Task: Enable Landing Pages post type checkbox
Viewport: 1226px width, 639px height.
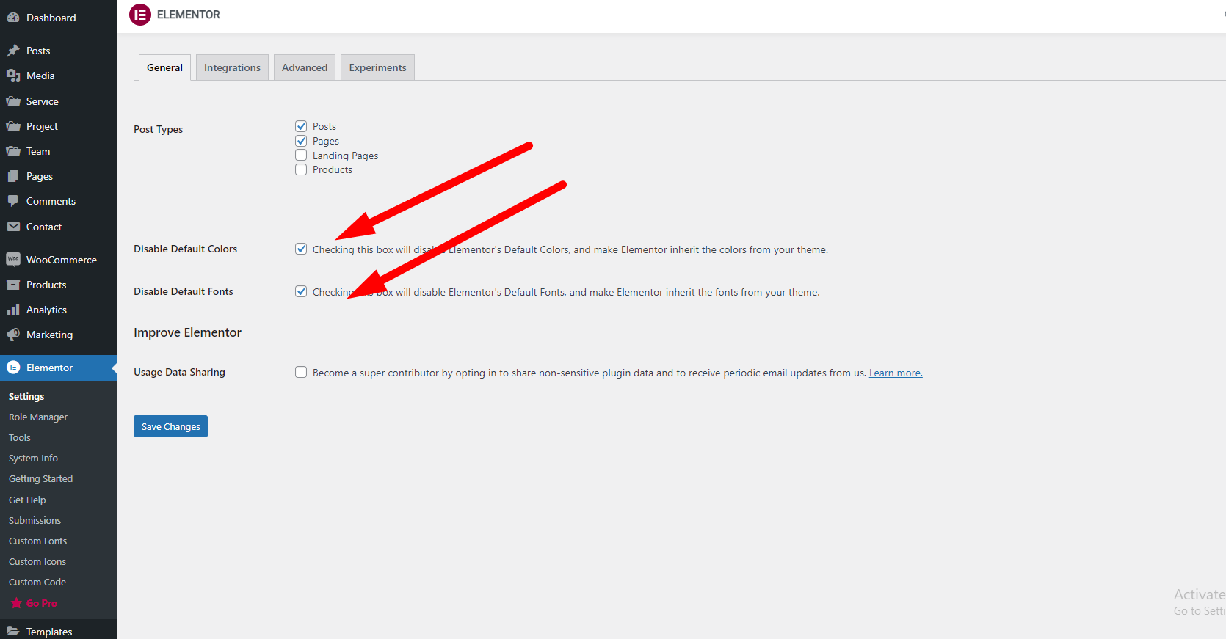Action: [x=301, y=156]
